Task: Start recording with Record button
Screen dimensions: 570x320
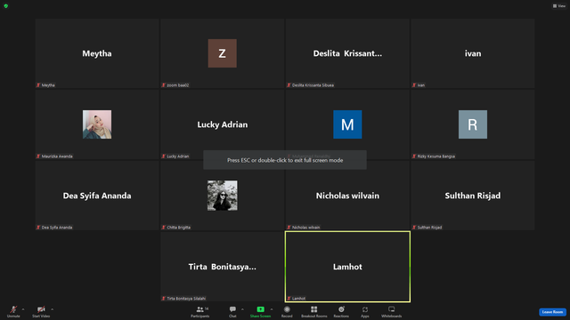Action: (287, 311)
